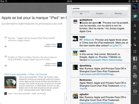Tap hoski's avatar in search results

(x=75, y=39)
